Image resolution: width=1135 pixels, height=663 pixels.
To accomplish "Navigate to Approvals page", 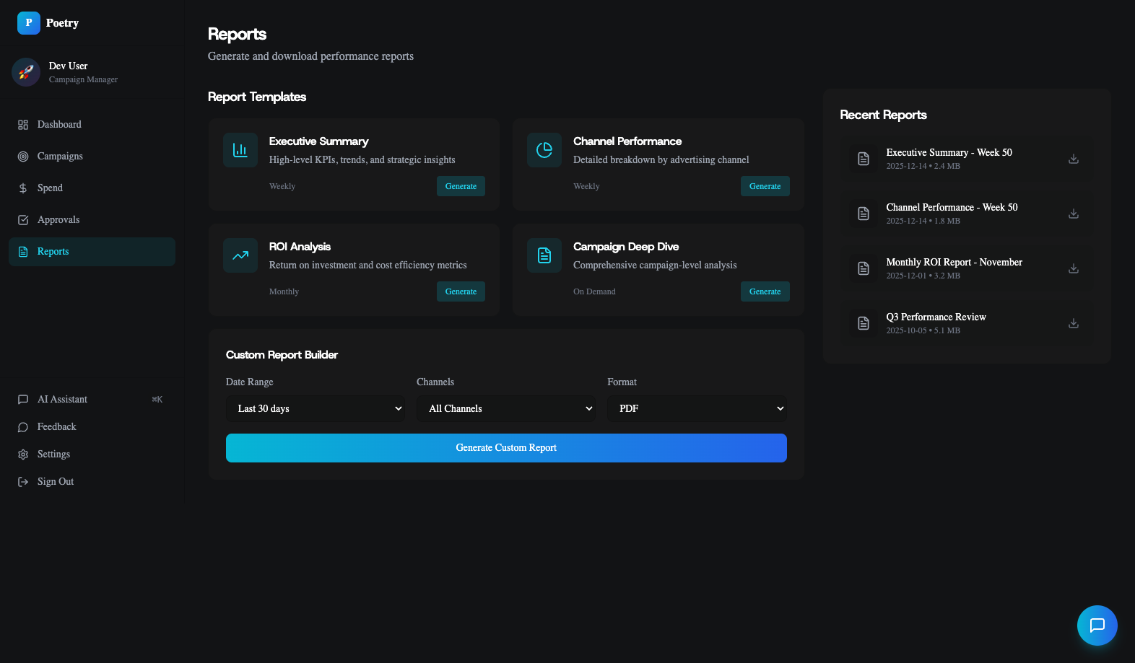I will click(58, 220).
